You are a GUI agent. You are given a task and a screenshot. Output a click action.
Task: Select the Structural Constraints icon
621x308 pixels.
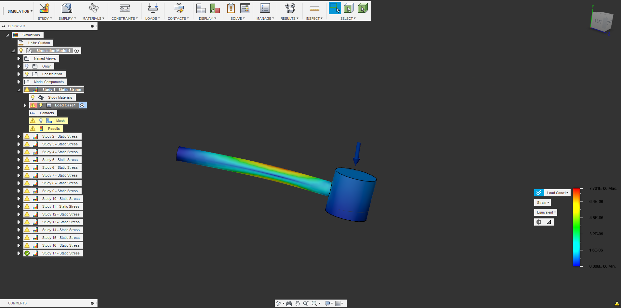[125, 8]
